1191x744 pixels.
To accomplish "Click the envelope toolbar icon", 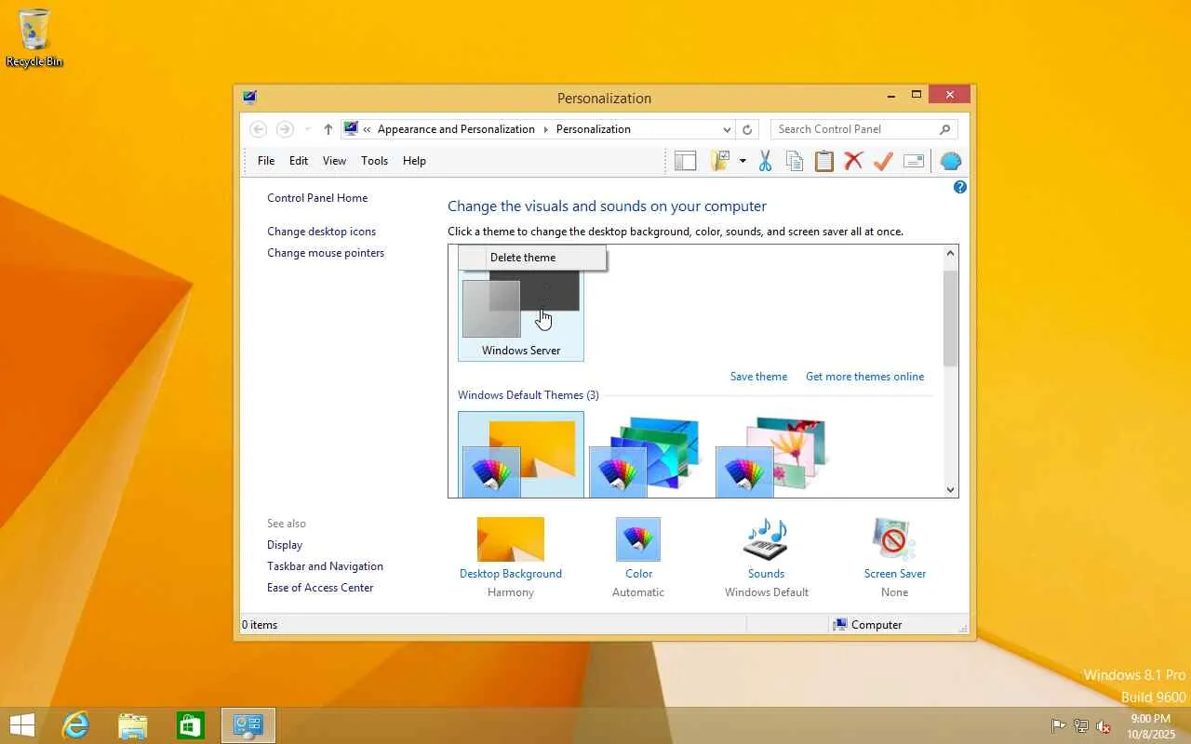I will 914,161.
